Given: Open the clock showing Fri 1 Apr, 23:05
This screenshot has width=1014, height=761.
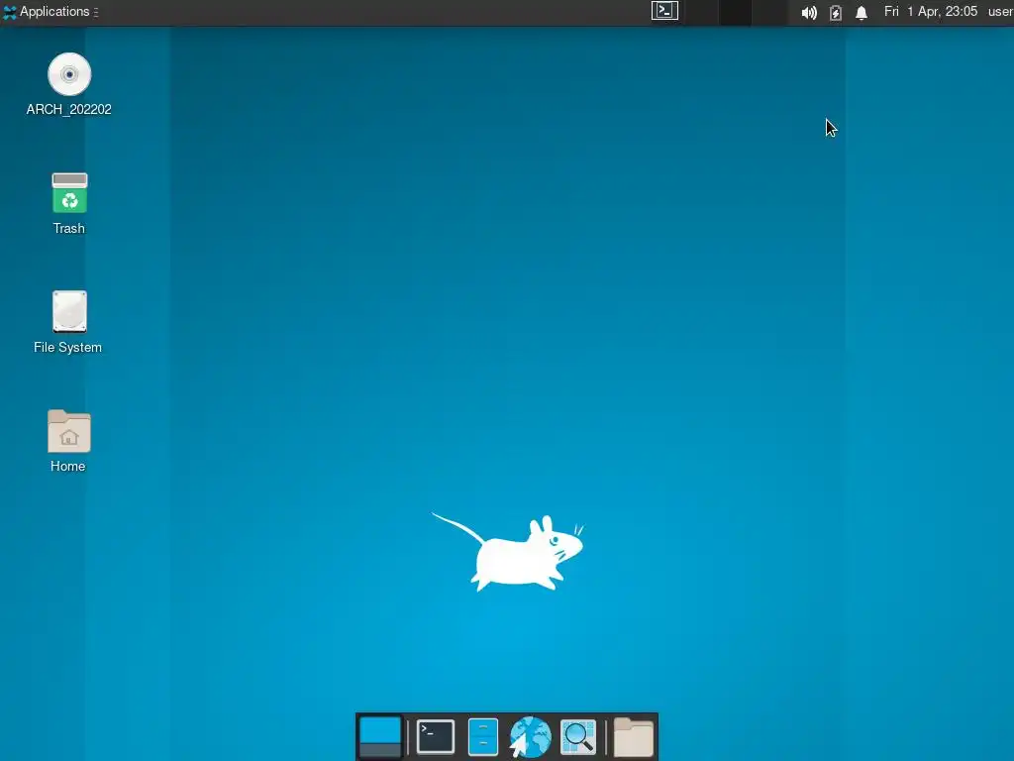Looking at the screenshot, I should click(931, 12).
